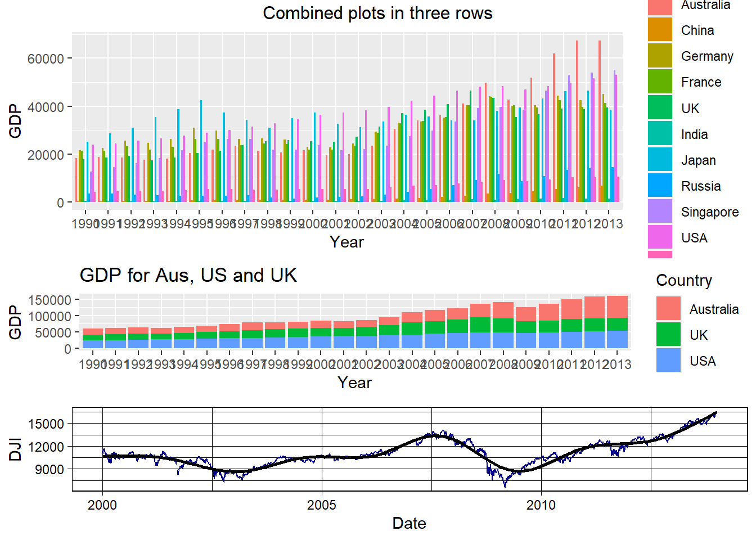Click the '2005' tick on the Date axis
Viewport: 756px width, 540px height.
click(x=322, y=505)
